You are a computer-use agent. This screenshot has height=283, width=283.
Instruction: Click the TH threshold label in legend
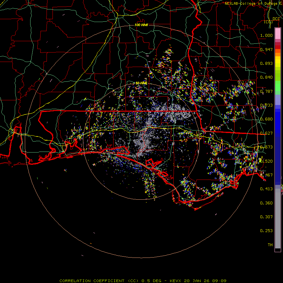(270, 245)
